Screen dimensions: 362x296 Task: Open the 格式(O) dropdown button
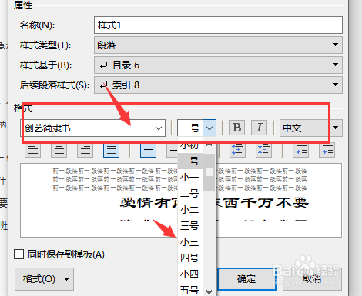44,279
